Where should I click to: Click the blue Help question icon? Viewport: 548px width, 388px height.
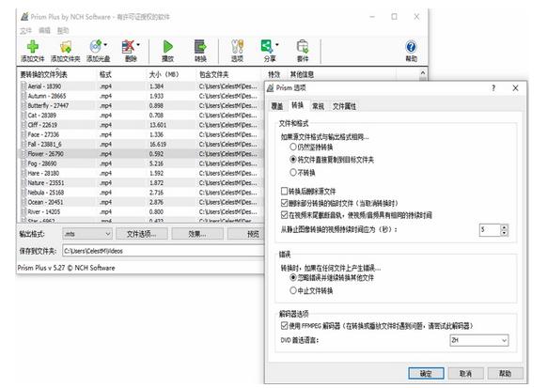[x=411, y=47]
